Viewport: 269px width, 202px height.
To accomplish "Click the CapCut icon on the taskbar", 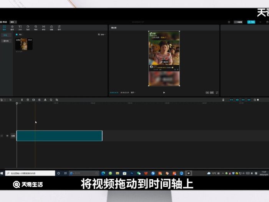I will pyautogui.click(x=188, y=173).
